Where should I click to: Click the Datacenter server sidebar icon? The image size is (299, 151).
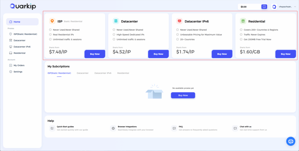[11, 40]
